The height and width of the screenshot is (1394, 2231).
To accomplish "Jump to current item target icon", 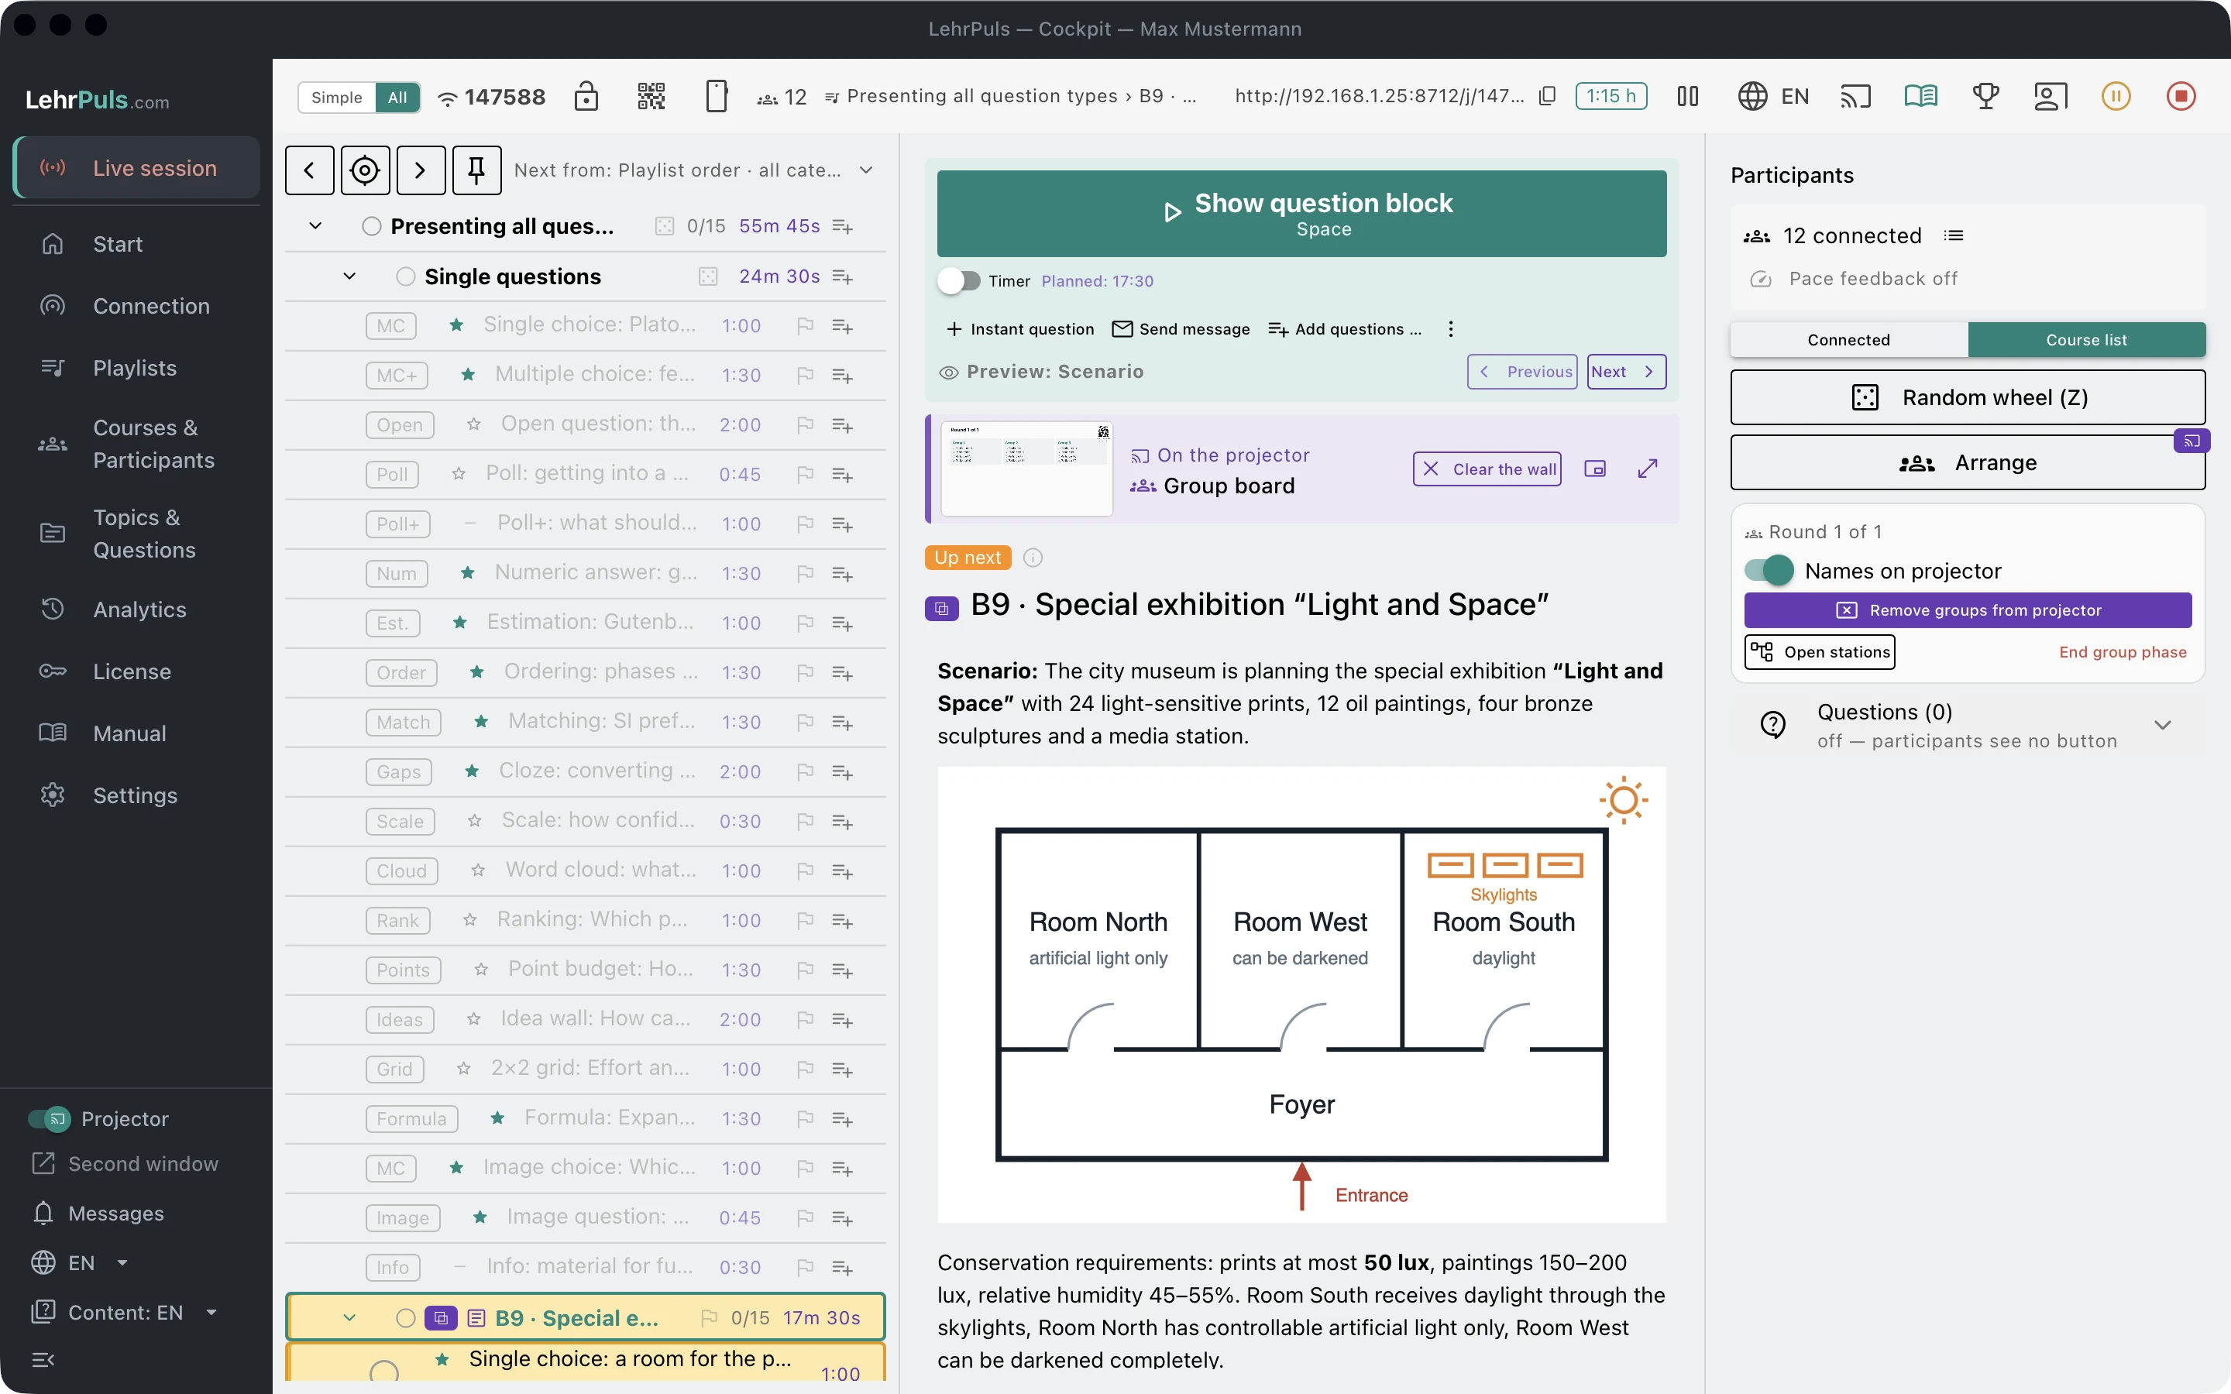I will (365, 170).
